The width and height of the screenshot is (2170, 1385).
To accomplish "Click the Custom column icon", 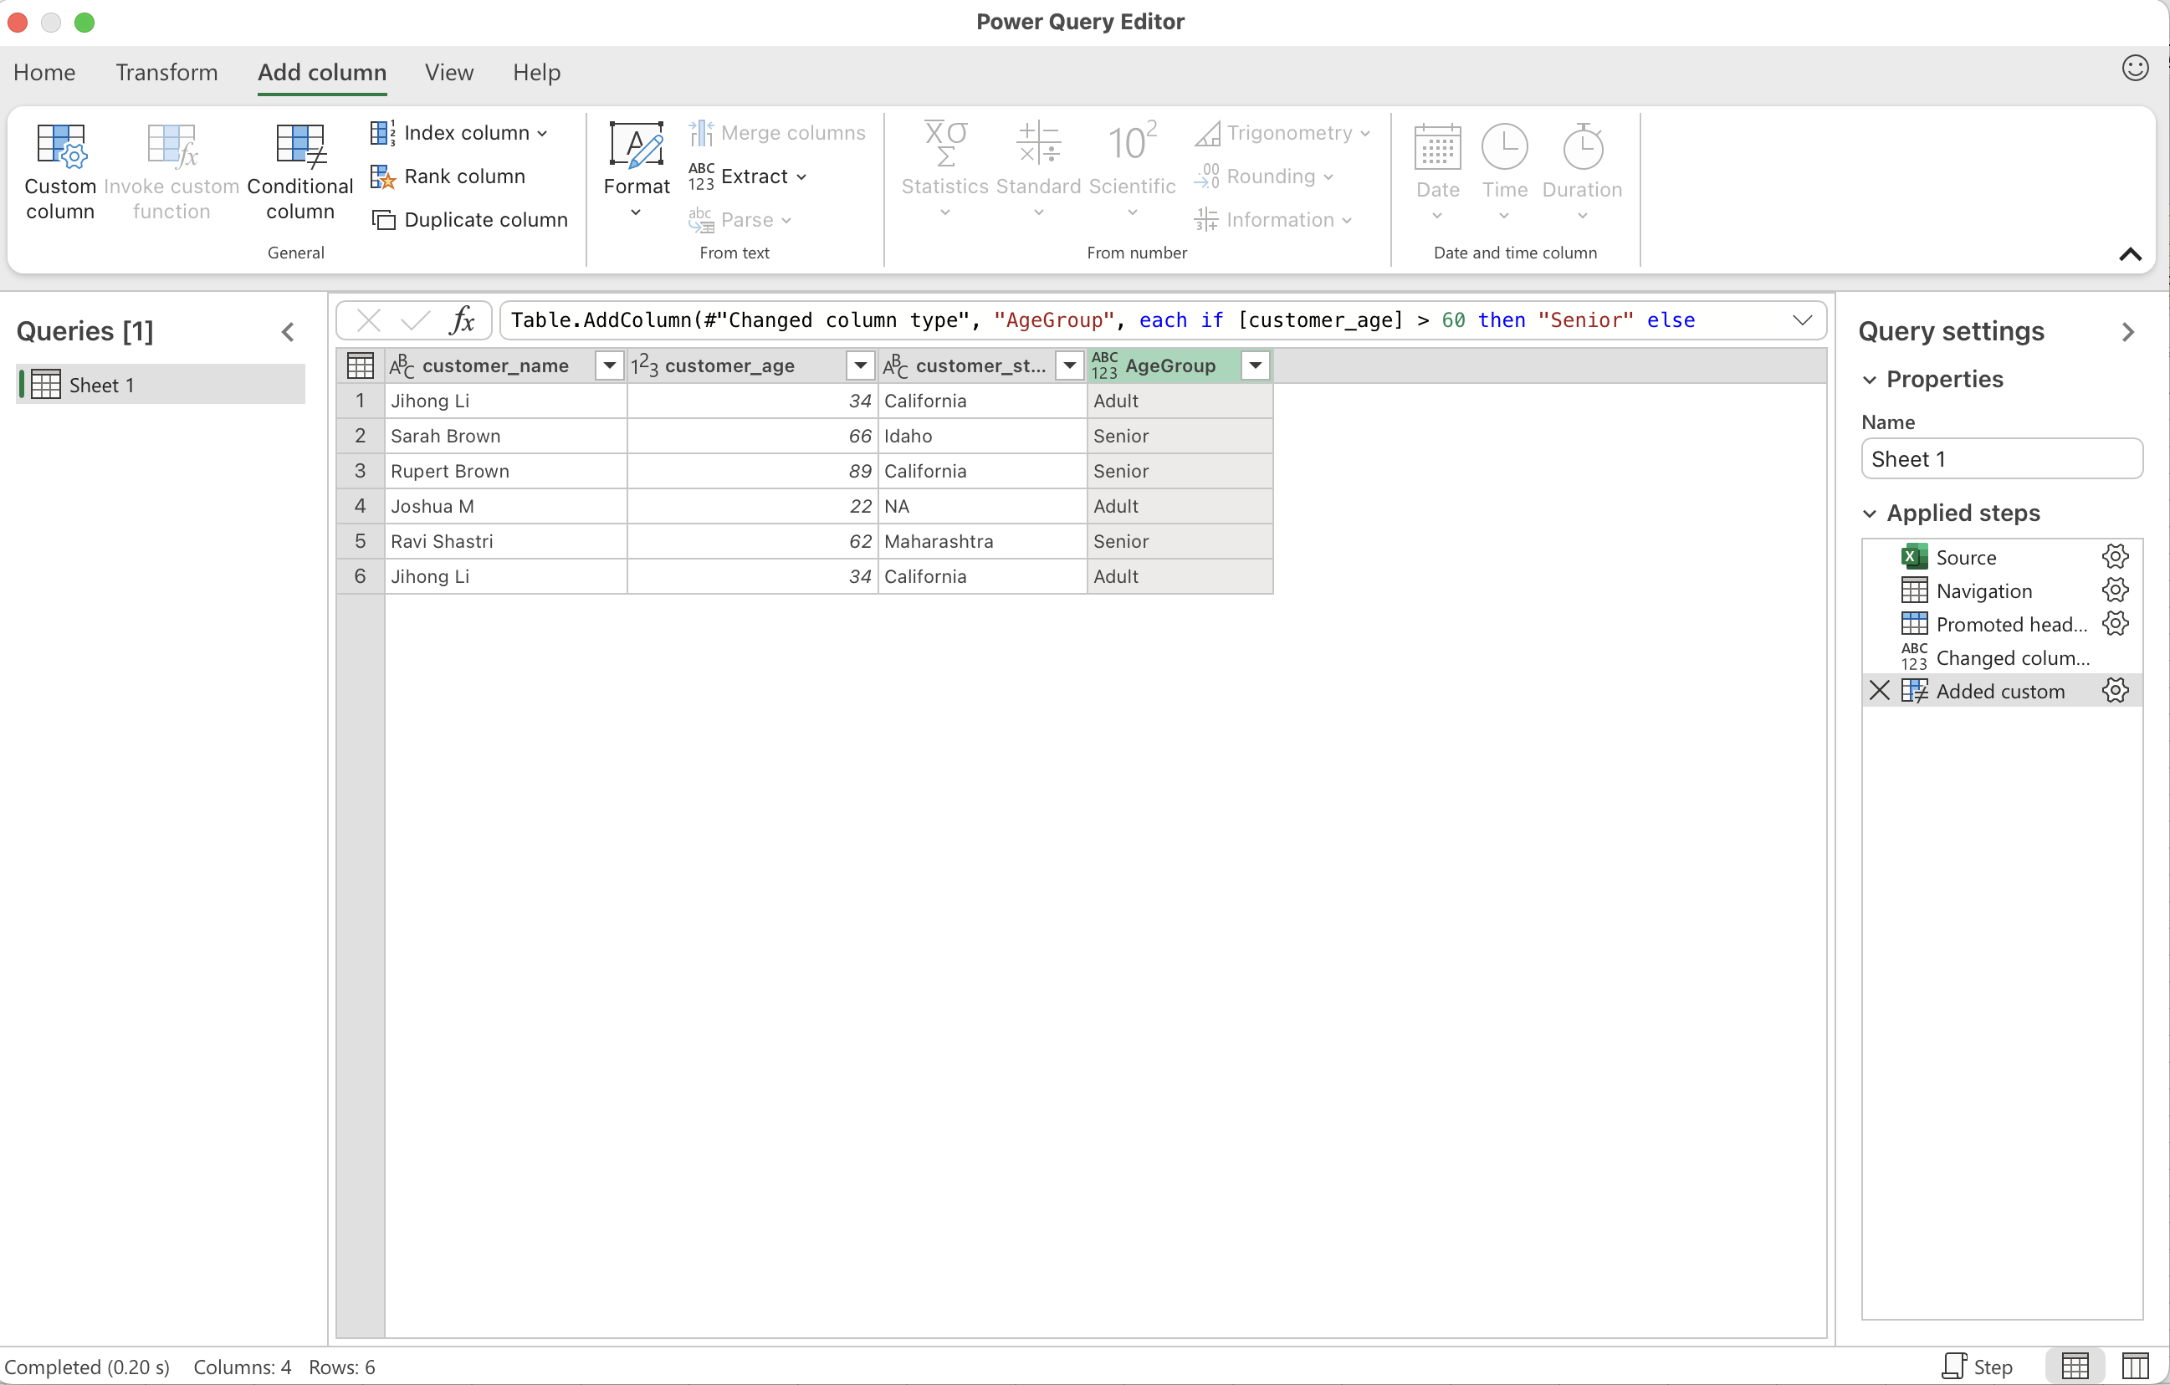I will (59, 147).
